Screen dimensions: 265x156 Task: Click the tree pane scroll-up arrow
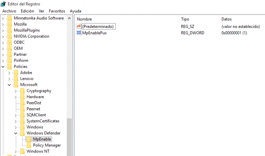(x=69, y=18)
